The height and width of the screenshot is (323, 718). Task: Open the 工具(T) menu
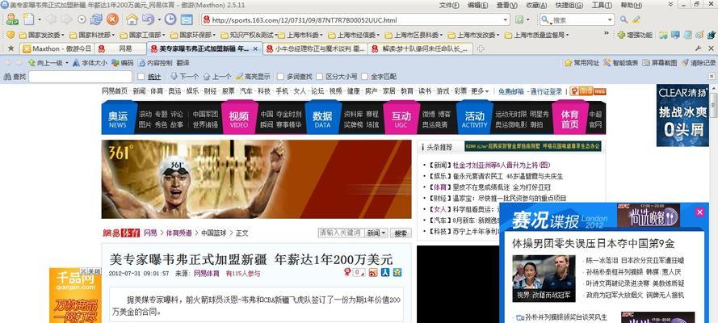tap(602, 5)
